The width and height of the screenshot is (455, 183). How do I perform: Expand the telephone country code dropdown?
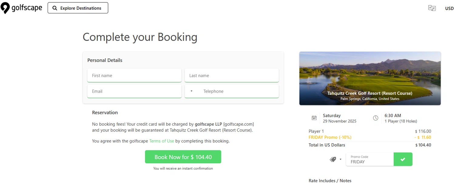click(191, 91)
